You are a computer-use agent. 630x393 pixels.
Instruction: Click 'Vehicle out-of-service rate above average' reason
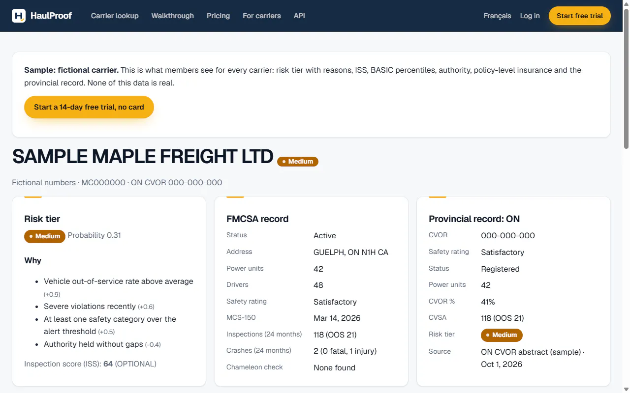pyautogui.click(x=119, y=287)
